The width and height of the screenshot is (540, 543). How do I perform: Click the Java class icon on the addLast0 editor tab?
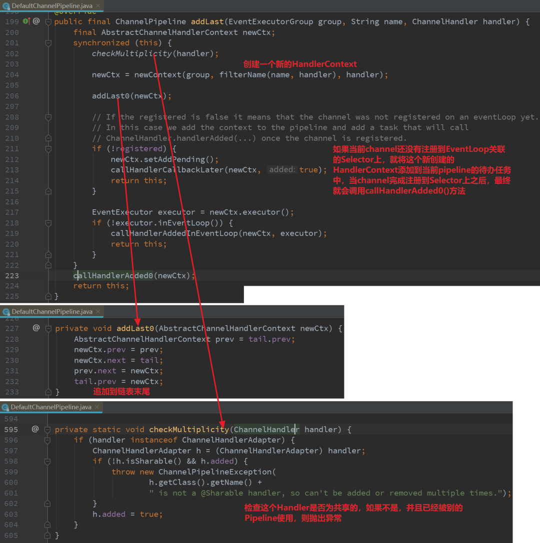point(6,312)
